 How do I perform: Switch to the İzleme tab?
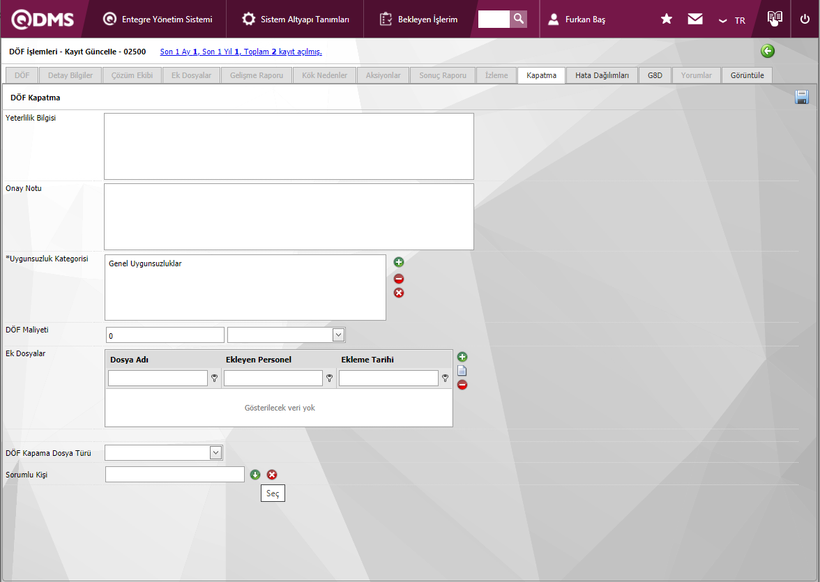(496, 75)
